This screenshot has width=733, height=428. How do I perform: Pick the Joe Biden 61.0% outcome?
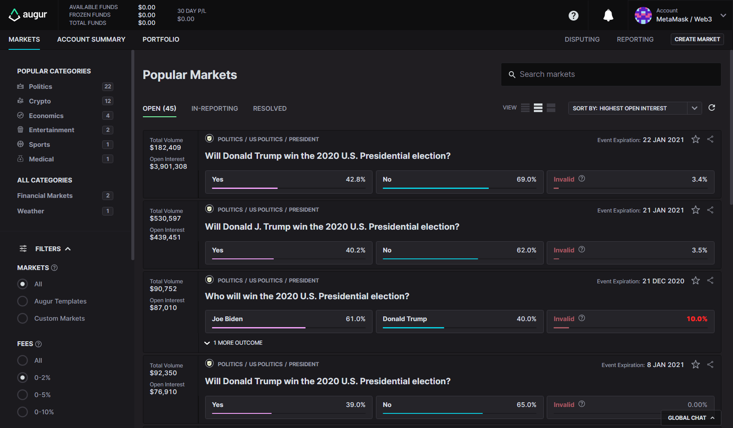pos(288,322)
